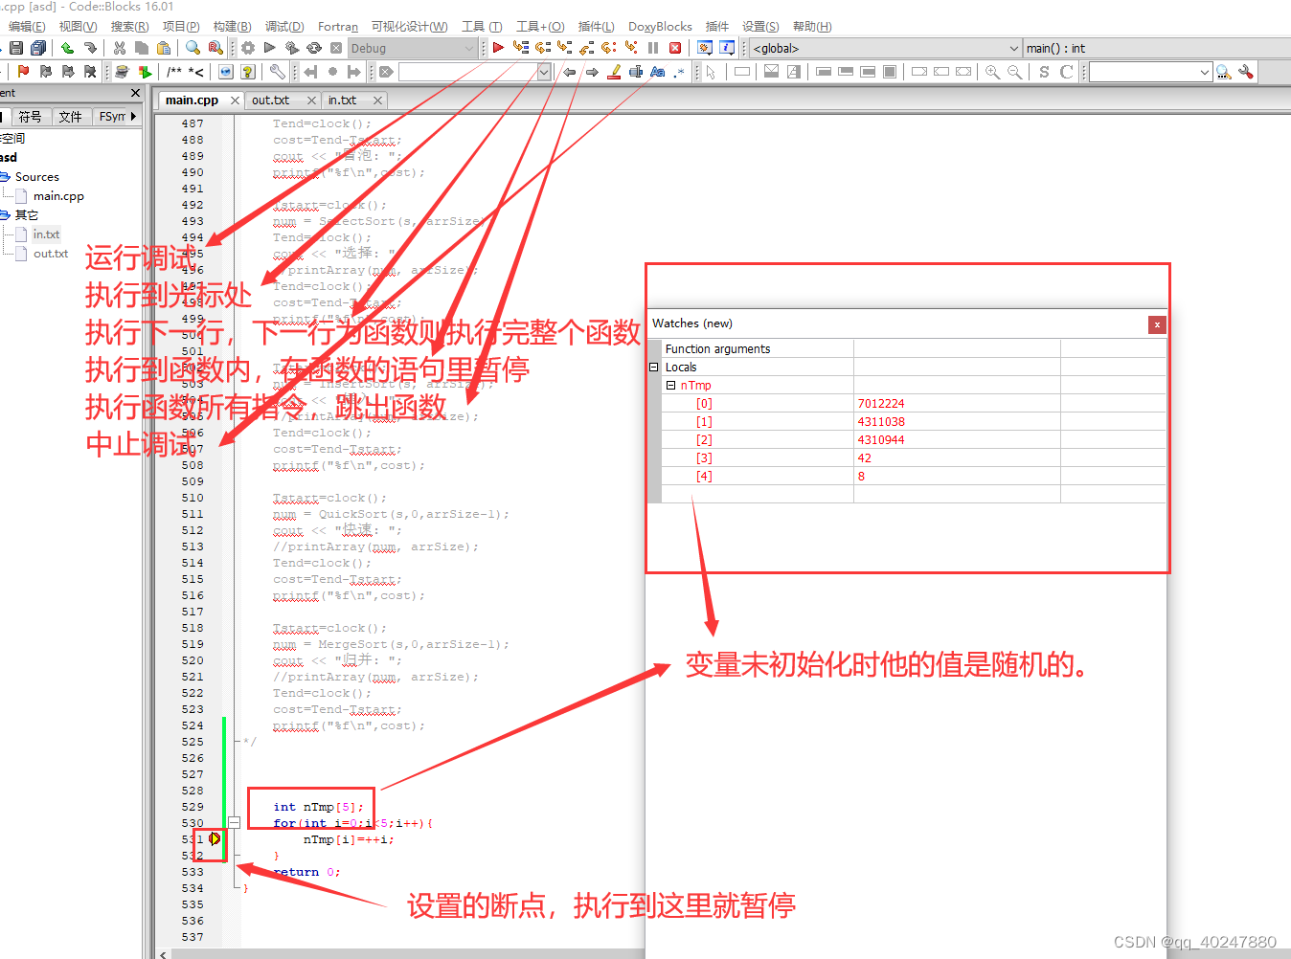The image size is (1291, 959).
Task: Toggle the S source button
Action: click(x=1044, y=72)
